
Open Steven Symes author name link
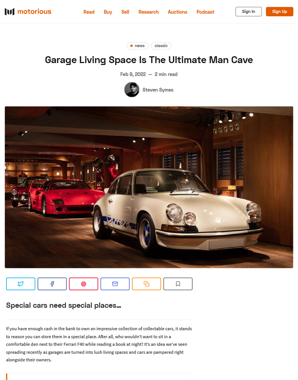click(158, 90)
